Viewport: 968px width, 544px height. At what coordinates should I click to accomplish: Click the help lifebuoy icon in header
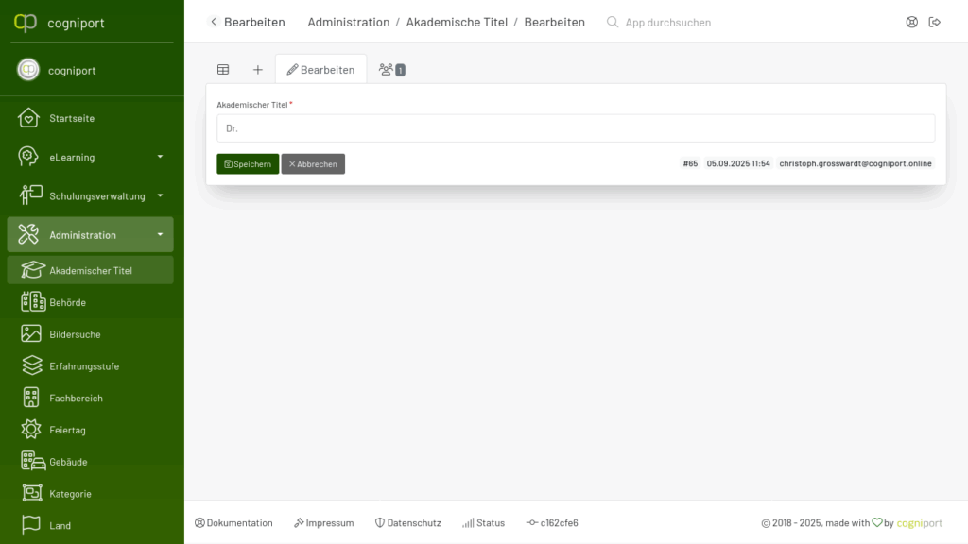[911, 23]
